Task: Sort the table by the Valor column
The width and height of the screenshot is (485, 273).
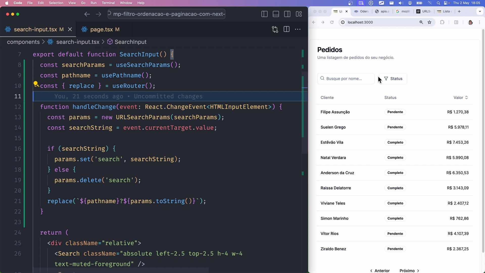Action: coord(460,98)
